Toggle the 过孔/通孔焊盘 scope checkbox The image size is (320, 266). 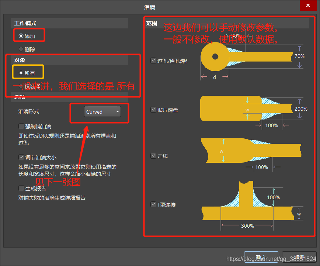coord(153,61)
